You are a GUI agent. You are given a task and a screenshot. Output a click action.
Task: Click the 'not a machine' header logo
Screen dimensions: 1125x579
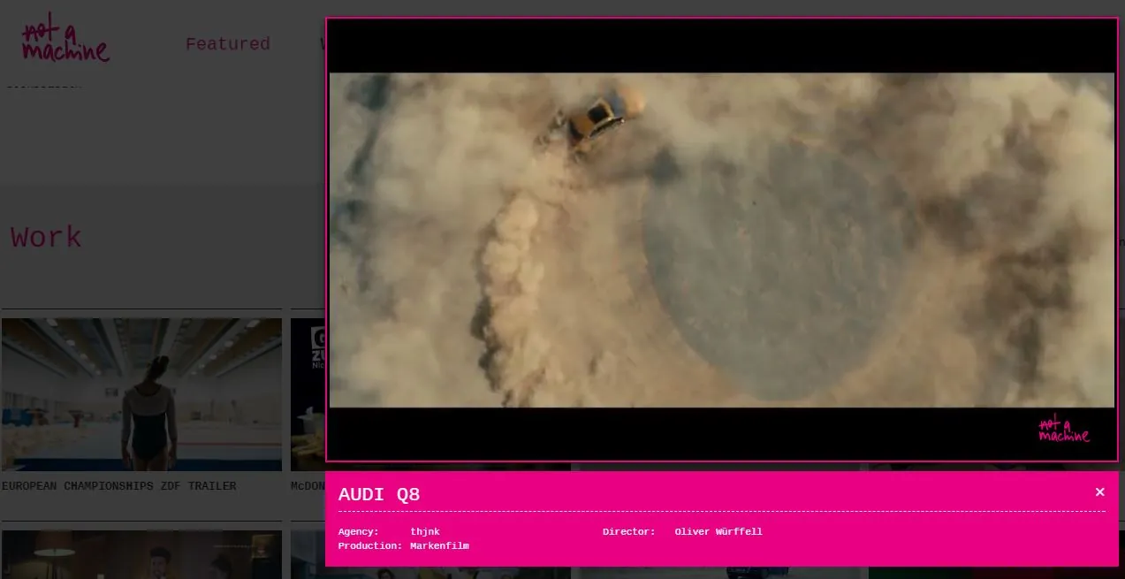click(65, 42)
